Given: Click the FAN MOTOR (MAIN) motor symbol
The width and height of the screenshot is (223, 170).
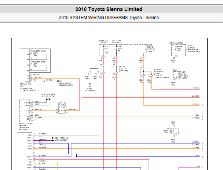Looking at the screenshot, I should pyautogui.click(x=36, y=54).
